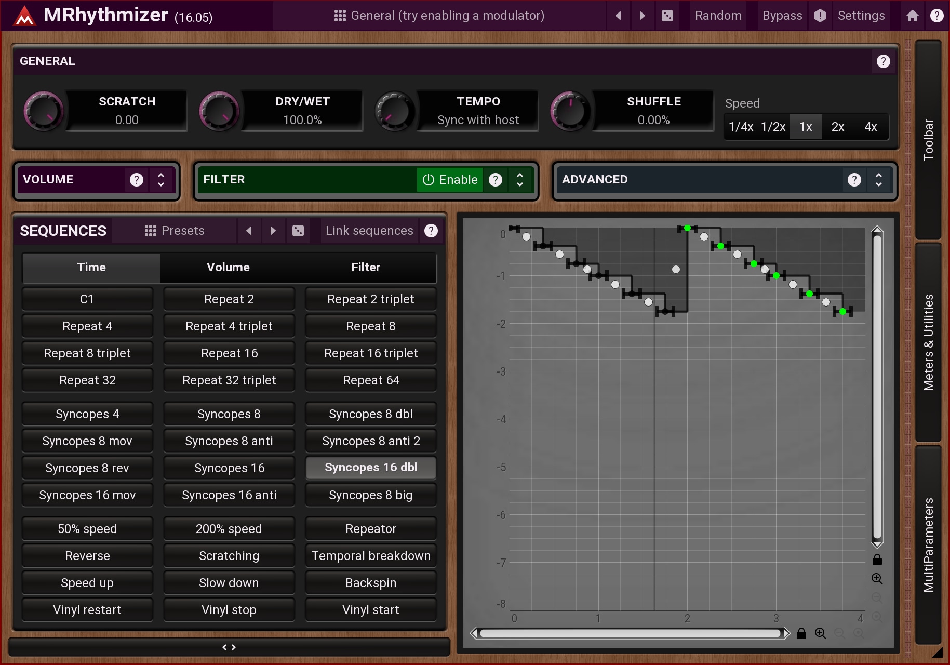The image size is (950, 665).
Task: Set speed to 1x
Action: [806, 127]
